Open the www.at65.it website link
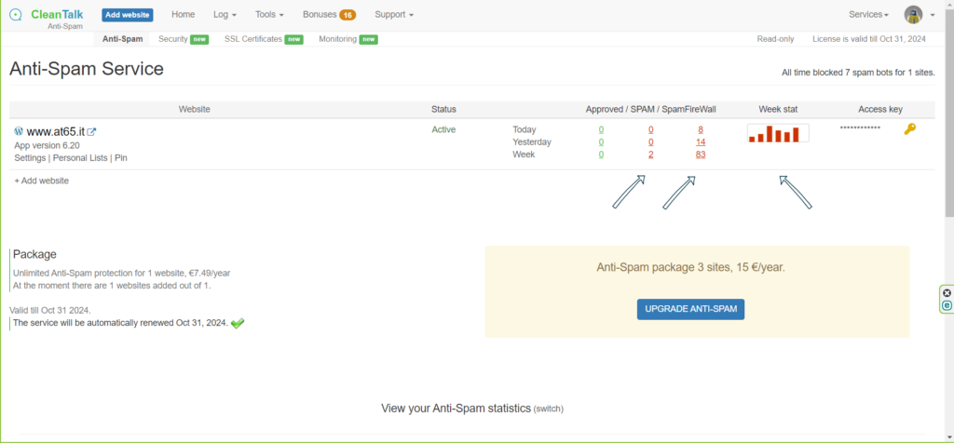The height and width of the screenshot is (443, 954). 55,131
